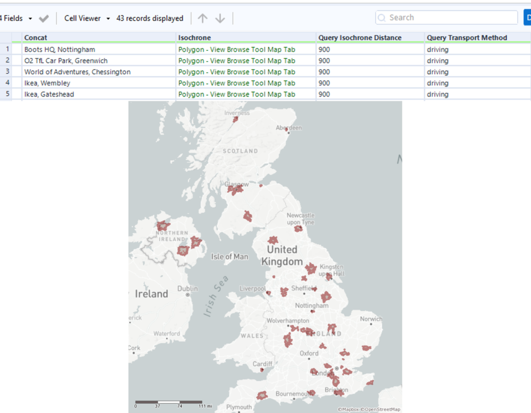Click the Mapbox attribution link on map

[348, 409]
